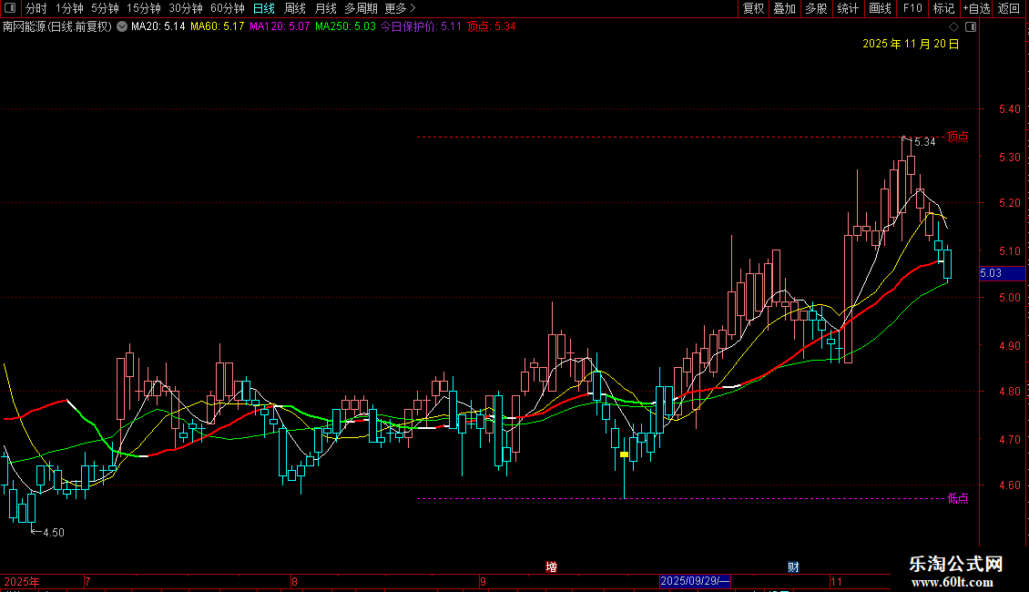The image size is (1029, 592).
Task: Click the 叠加 overlay button
Action: tap(784, 8)
